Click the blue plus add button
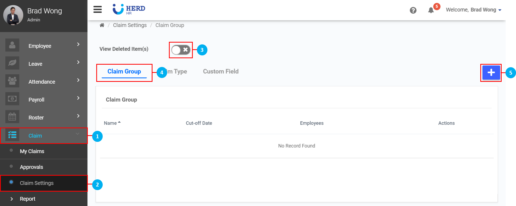This screenshot has height=206, width=516. (491, 73)
